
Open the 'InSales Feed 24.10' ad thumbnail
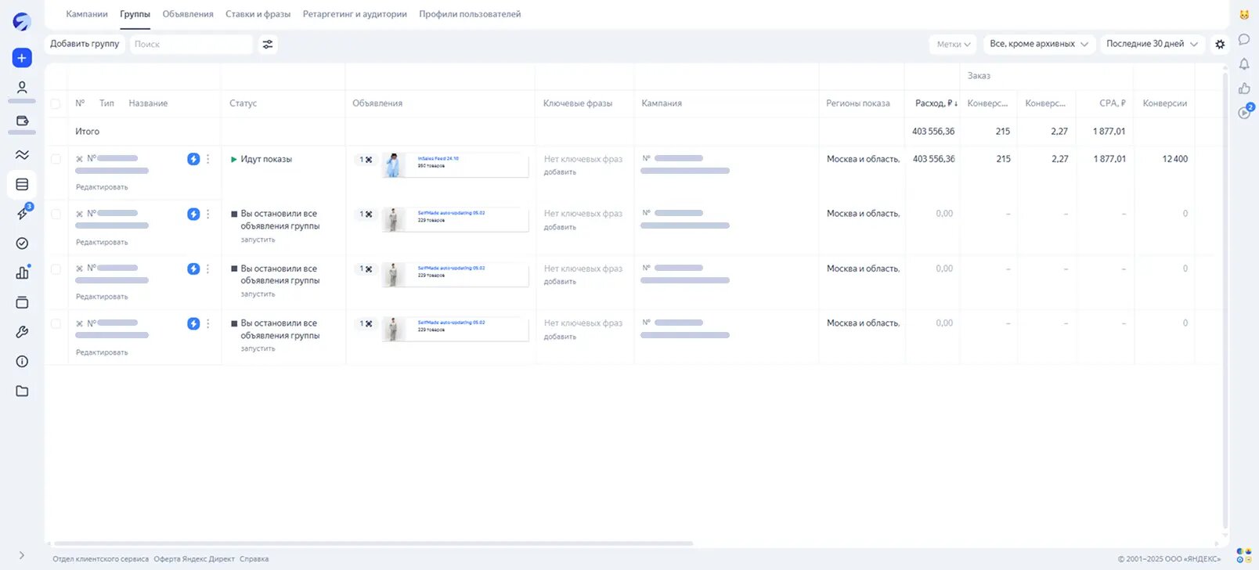454,165
